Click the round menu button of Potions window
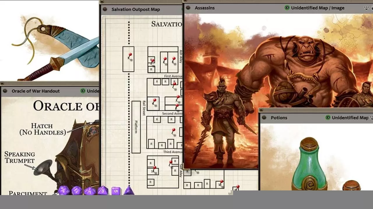The height and width of the screenshot is (209, 373). coord(264,118)
